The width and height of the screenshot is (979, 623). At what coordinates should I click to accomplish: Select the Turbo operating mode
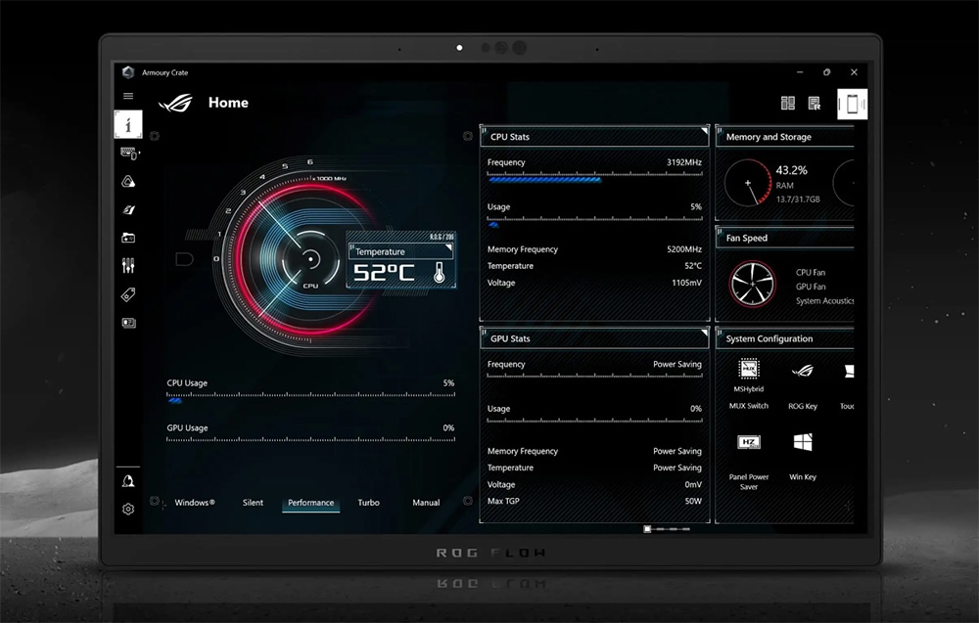tap(368, 503)
